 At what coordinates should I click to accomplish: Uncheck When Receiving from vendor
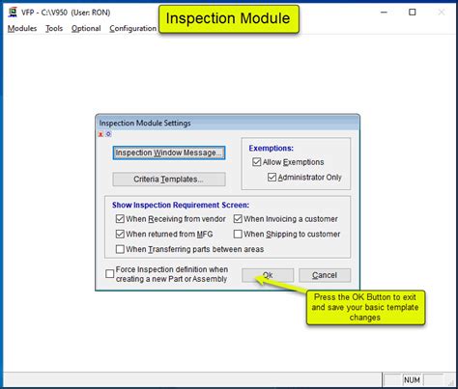point(120,219)
